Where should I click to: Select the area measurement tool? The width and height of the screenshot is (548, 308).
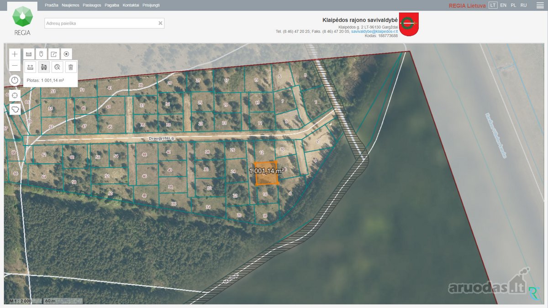[x=44, y=68]
